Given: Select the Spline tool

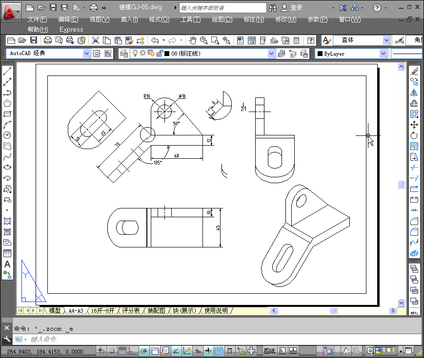Looking at the screenshot, I should point(7,156).
